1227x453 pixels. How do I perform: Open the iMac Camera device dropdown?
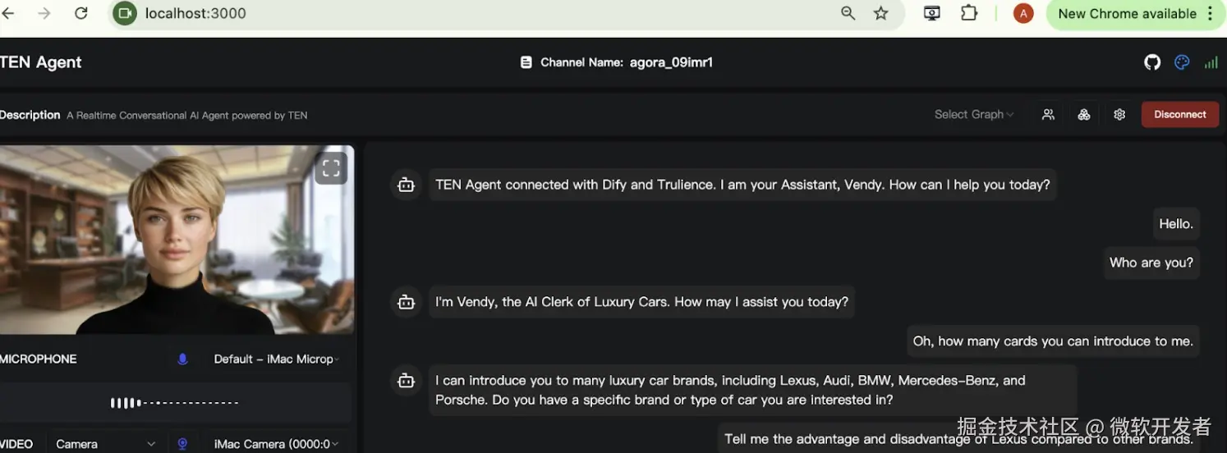click(x=276, y=444)
